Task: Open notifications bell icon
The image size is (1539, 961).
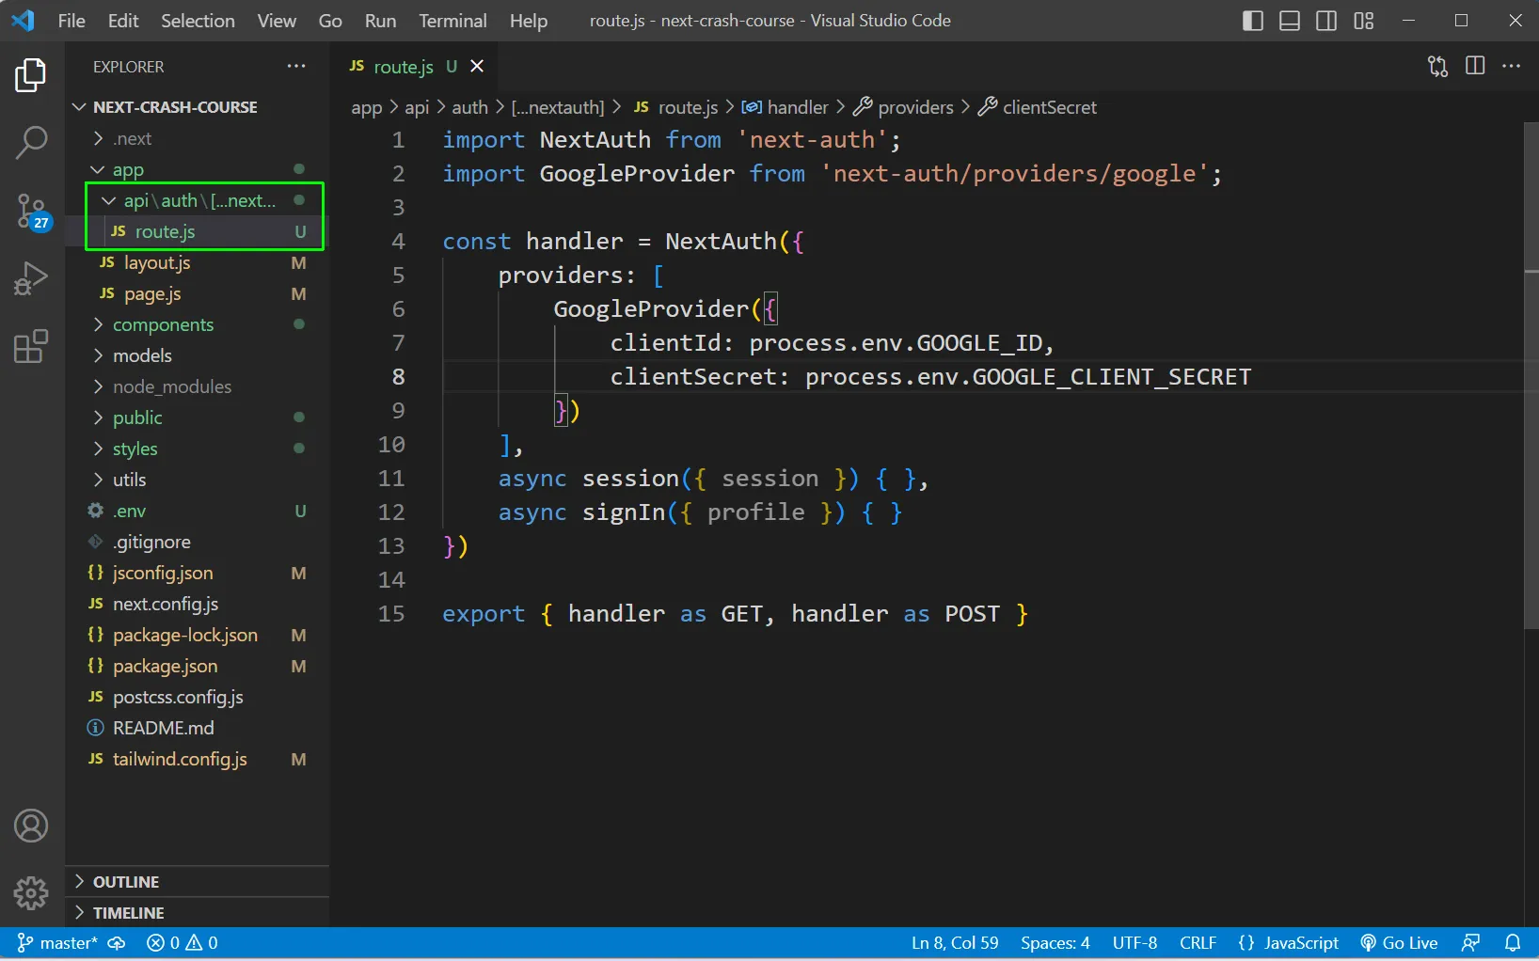Action: [x=1513, y=943]
